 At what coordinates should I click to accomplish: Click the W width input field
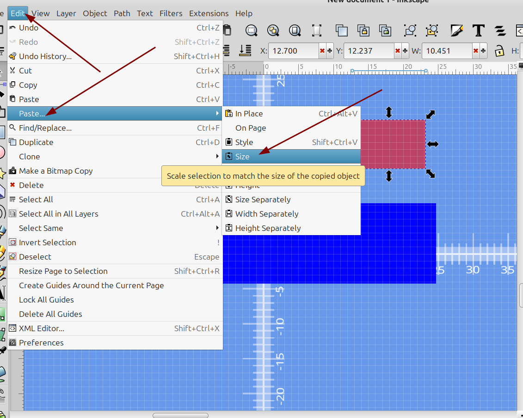pos(447,51)
